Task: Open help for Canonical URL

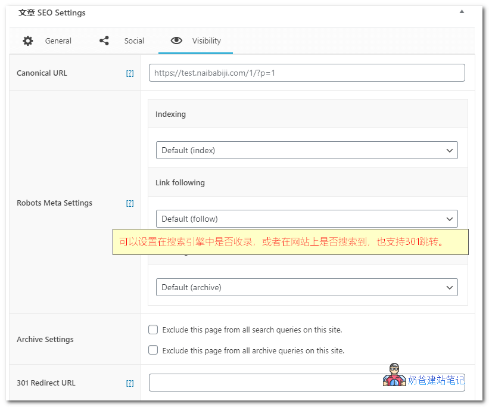Action: (130, 73)
